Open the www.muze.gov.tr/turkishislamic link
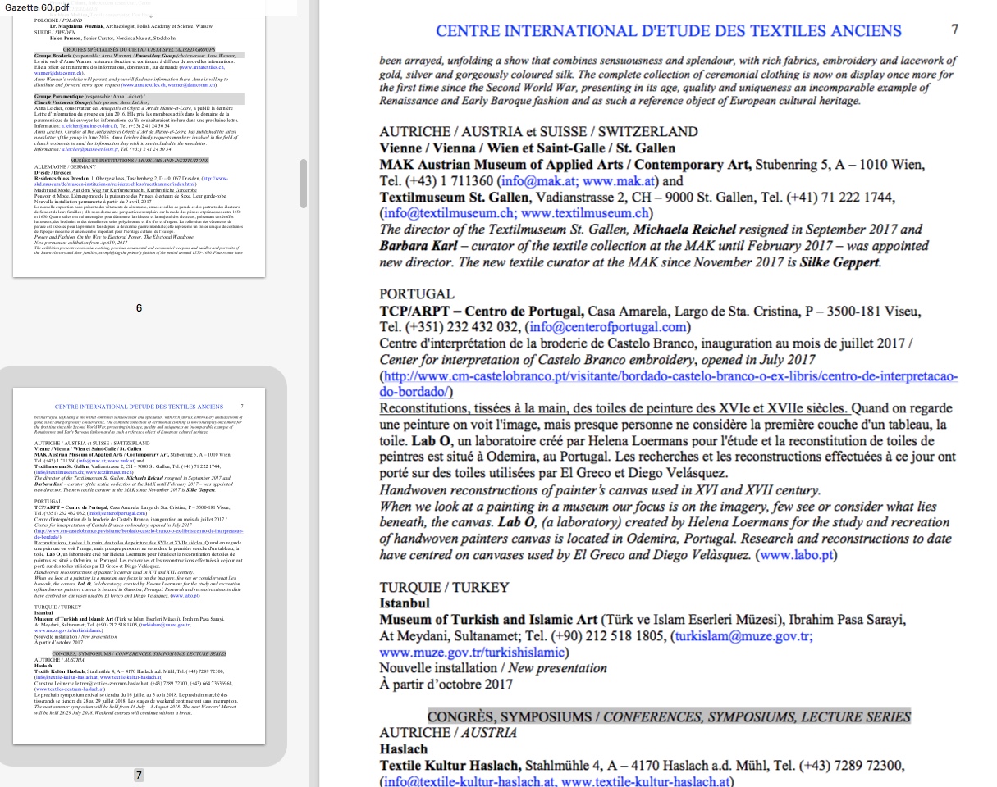 coord(472,653)
